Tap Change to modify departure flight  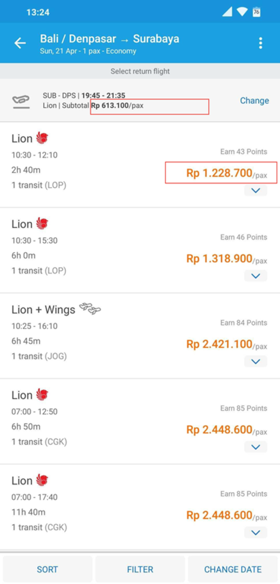coord(254,101)
